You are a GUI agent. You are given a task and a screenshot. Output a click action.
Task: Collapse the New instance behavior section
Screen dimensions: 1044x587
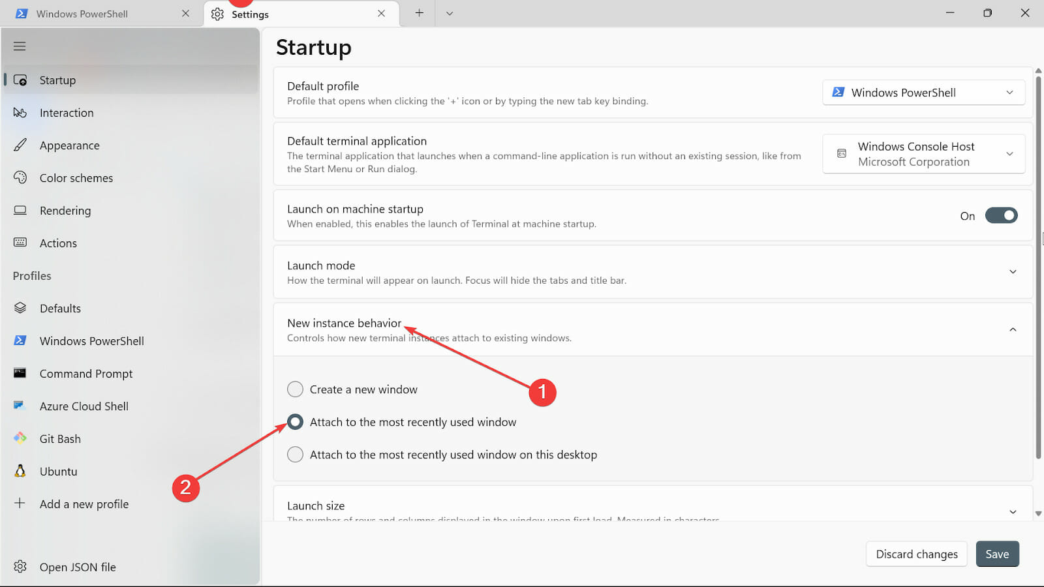pos(1013,329)
